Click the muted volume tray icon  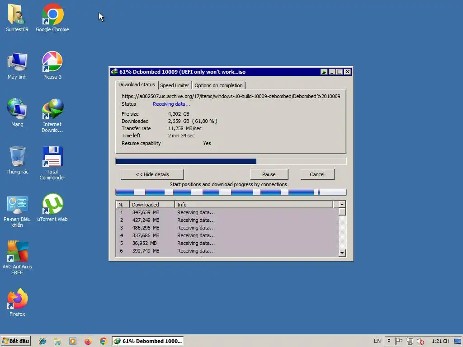(x=420, y=341)
